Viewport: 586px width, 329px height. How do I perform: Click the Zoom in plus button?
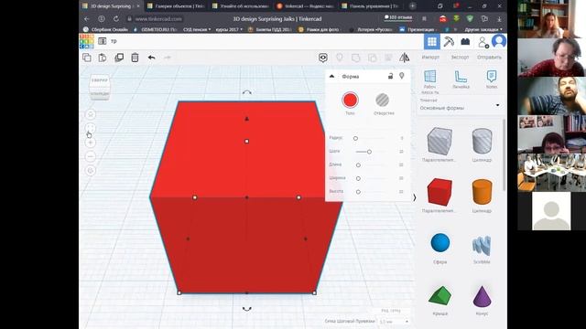click(x=91, y=143)
